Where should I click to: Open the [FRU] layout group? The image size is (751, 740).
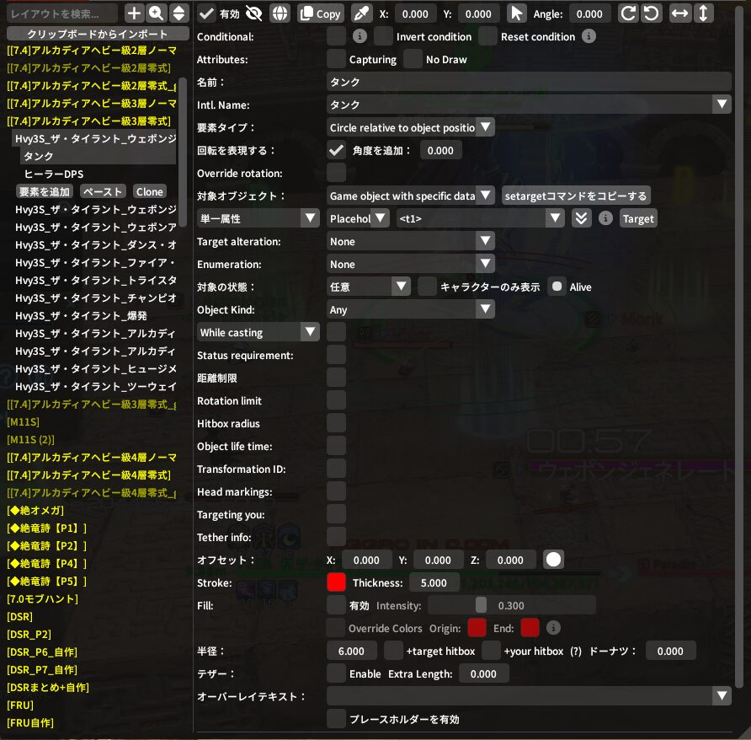[19, 705]
